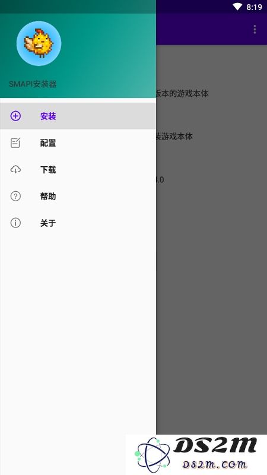Click the cloud download icon
Viewport: 267px width, 475px height.
(x=15, y=169)
